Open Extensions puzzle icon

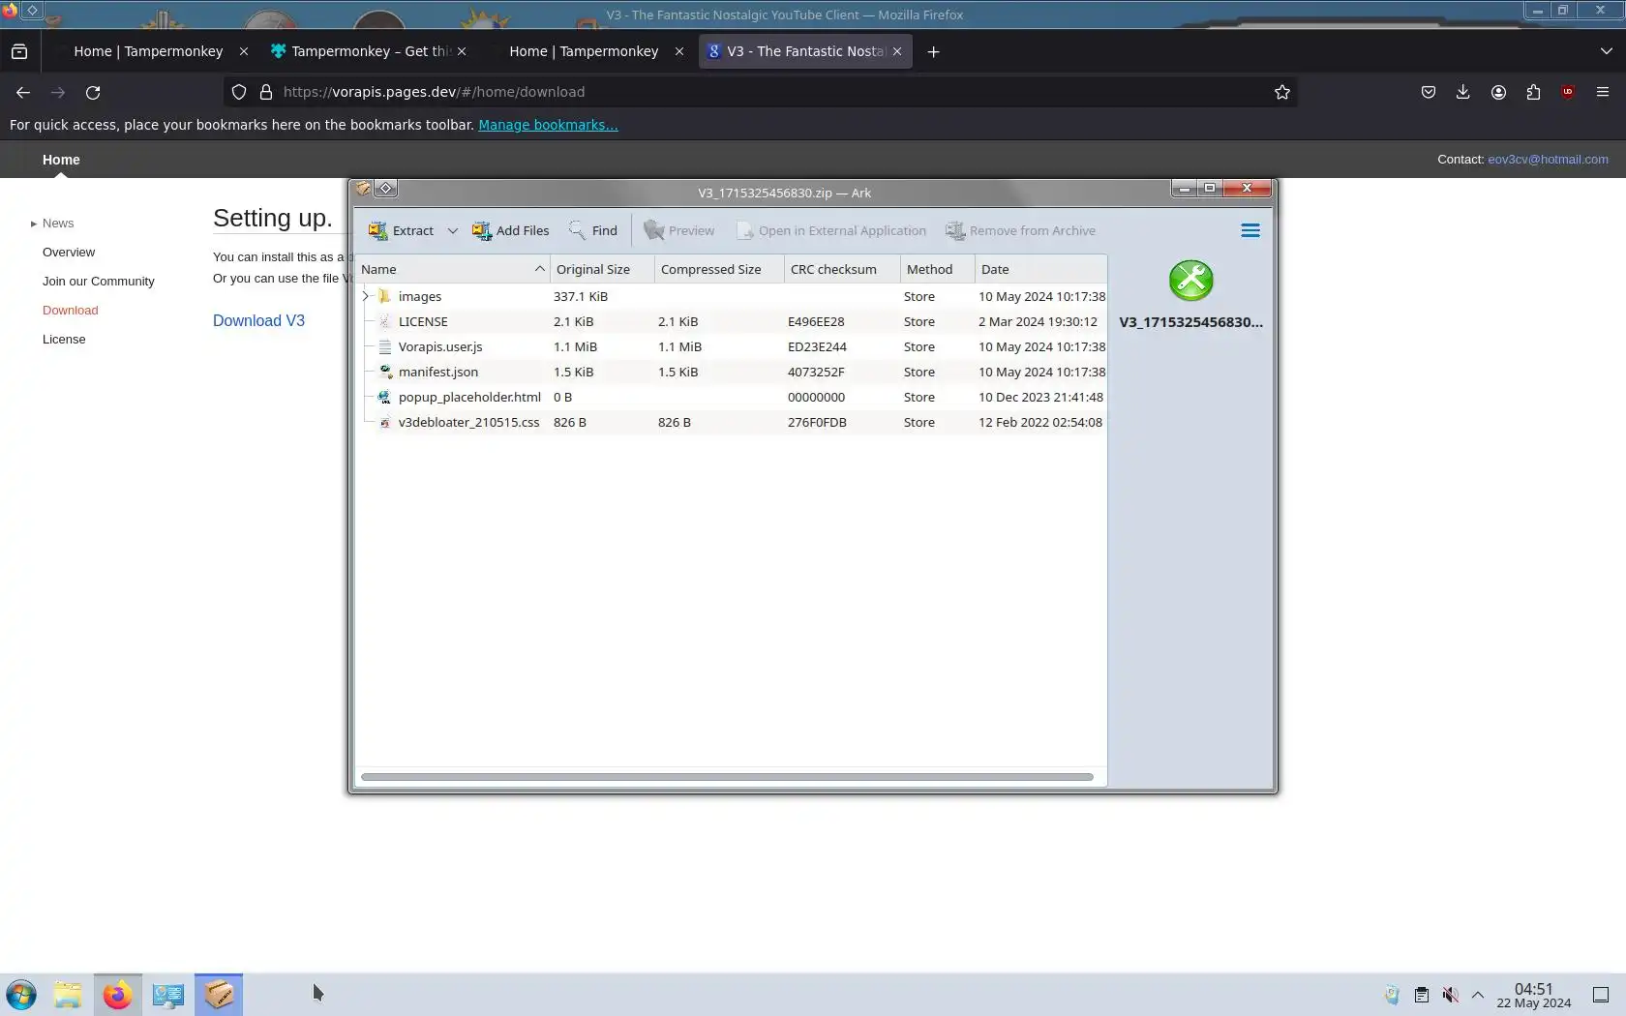click(1533, 92)
